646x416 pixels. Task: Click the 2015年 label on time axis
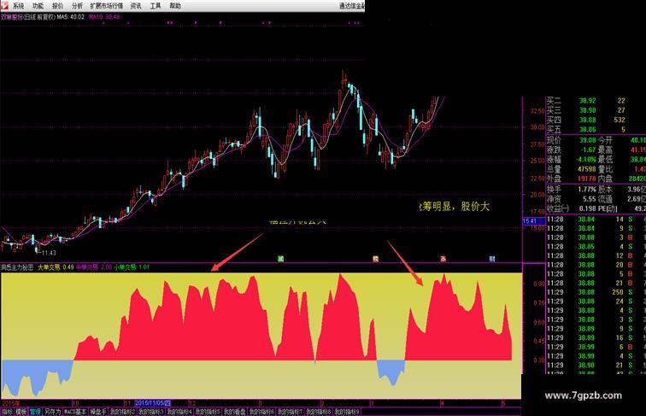[11, 403]
